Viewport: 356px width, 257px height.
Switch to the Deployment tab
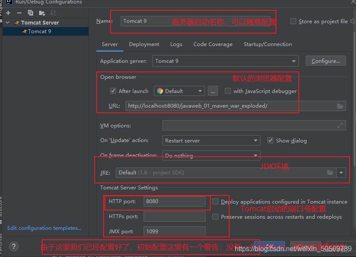pyautogui.click(x=144, y=44)
